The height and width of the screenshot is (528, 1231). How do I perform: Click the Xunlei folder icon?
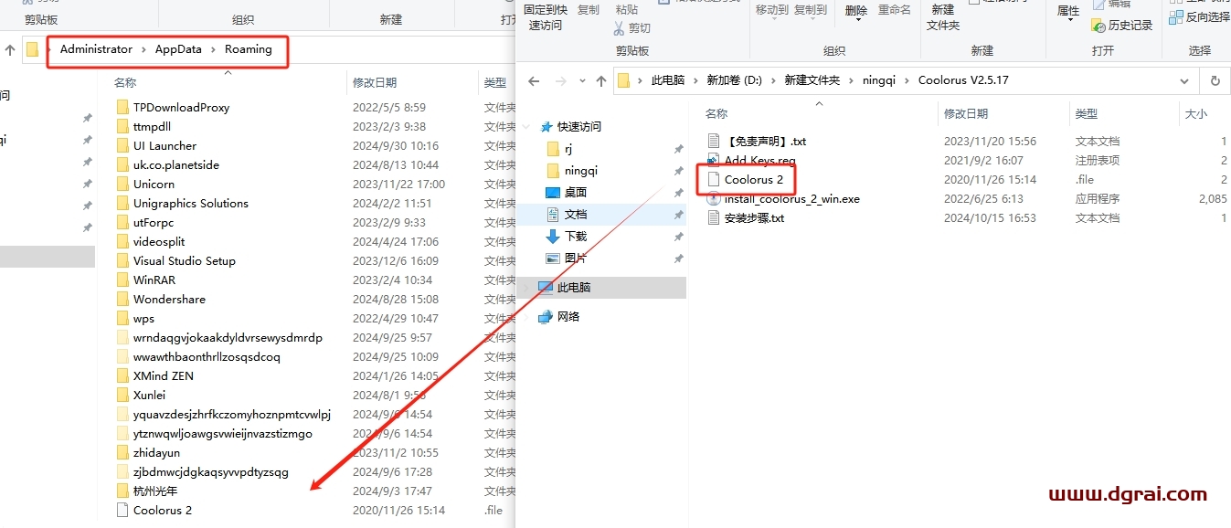123,395
